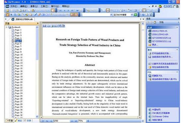Go to previous page in bottom bar
Viewport: 184px width, 123px height.
click(x=51, y=121)
